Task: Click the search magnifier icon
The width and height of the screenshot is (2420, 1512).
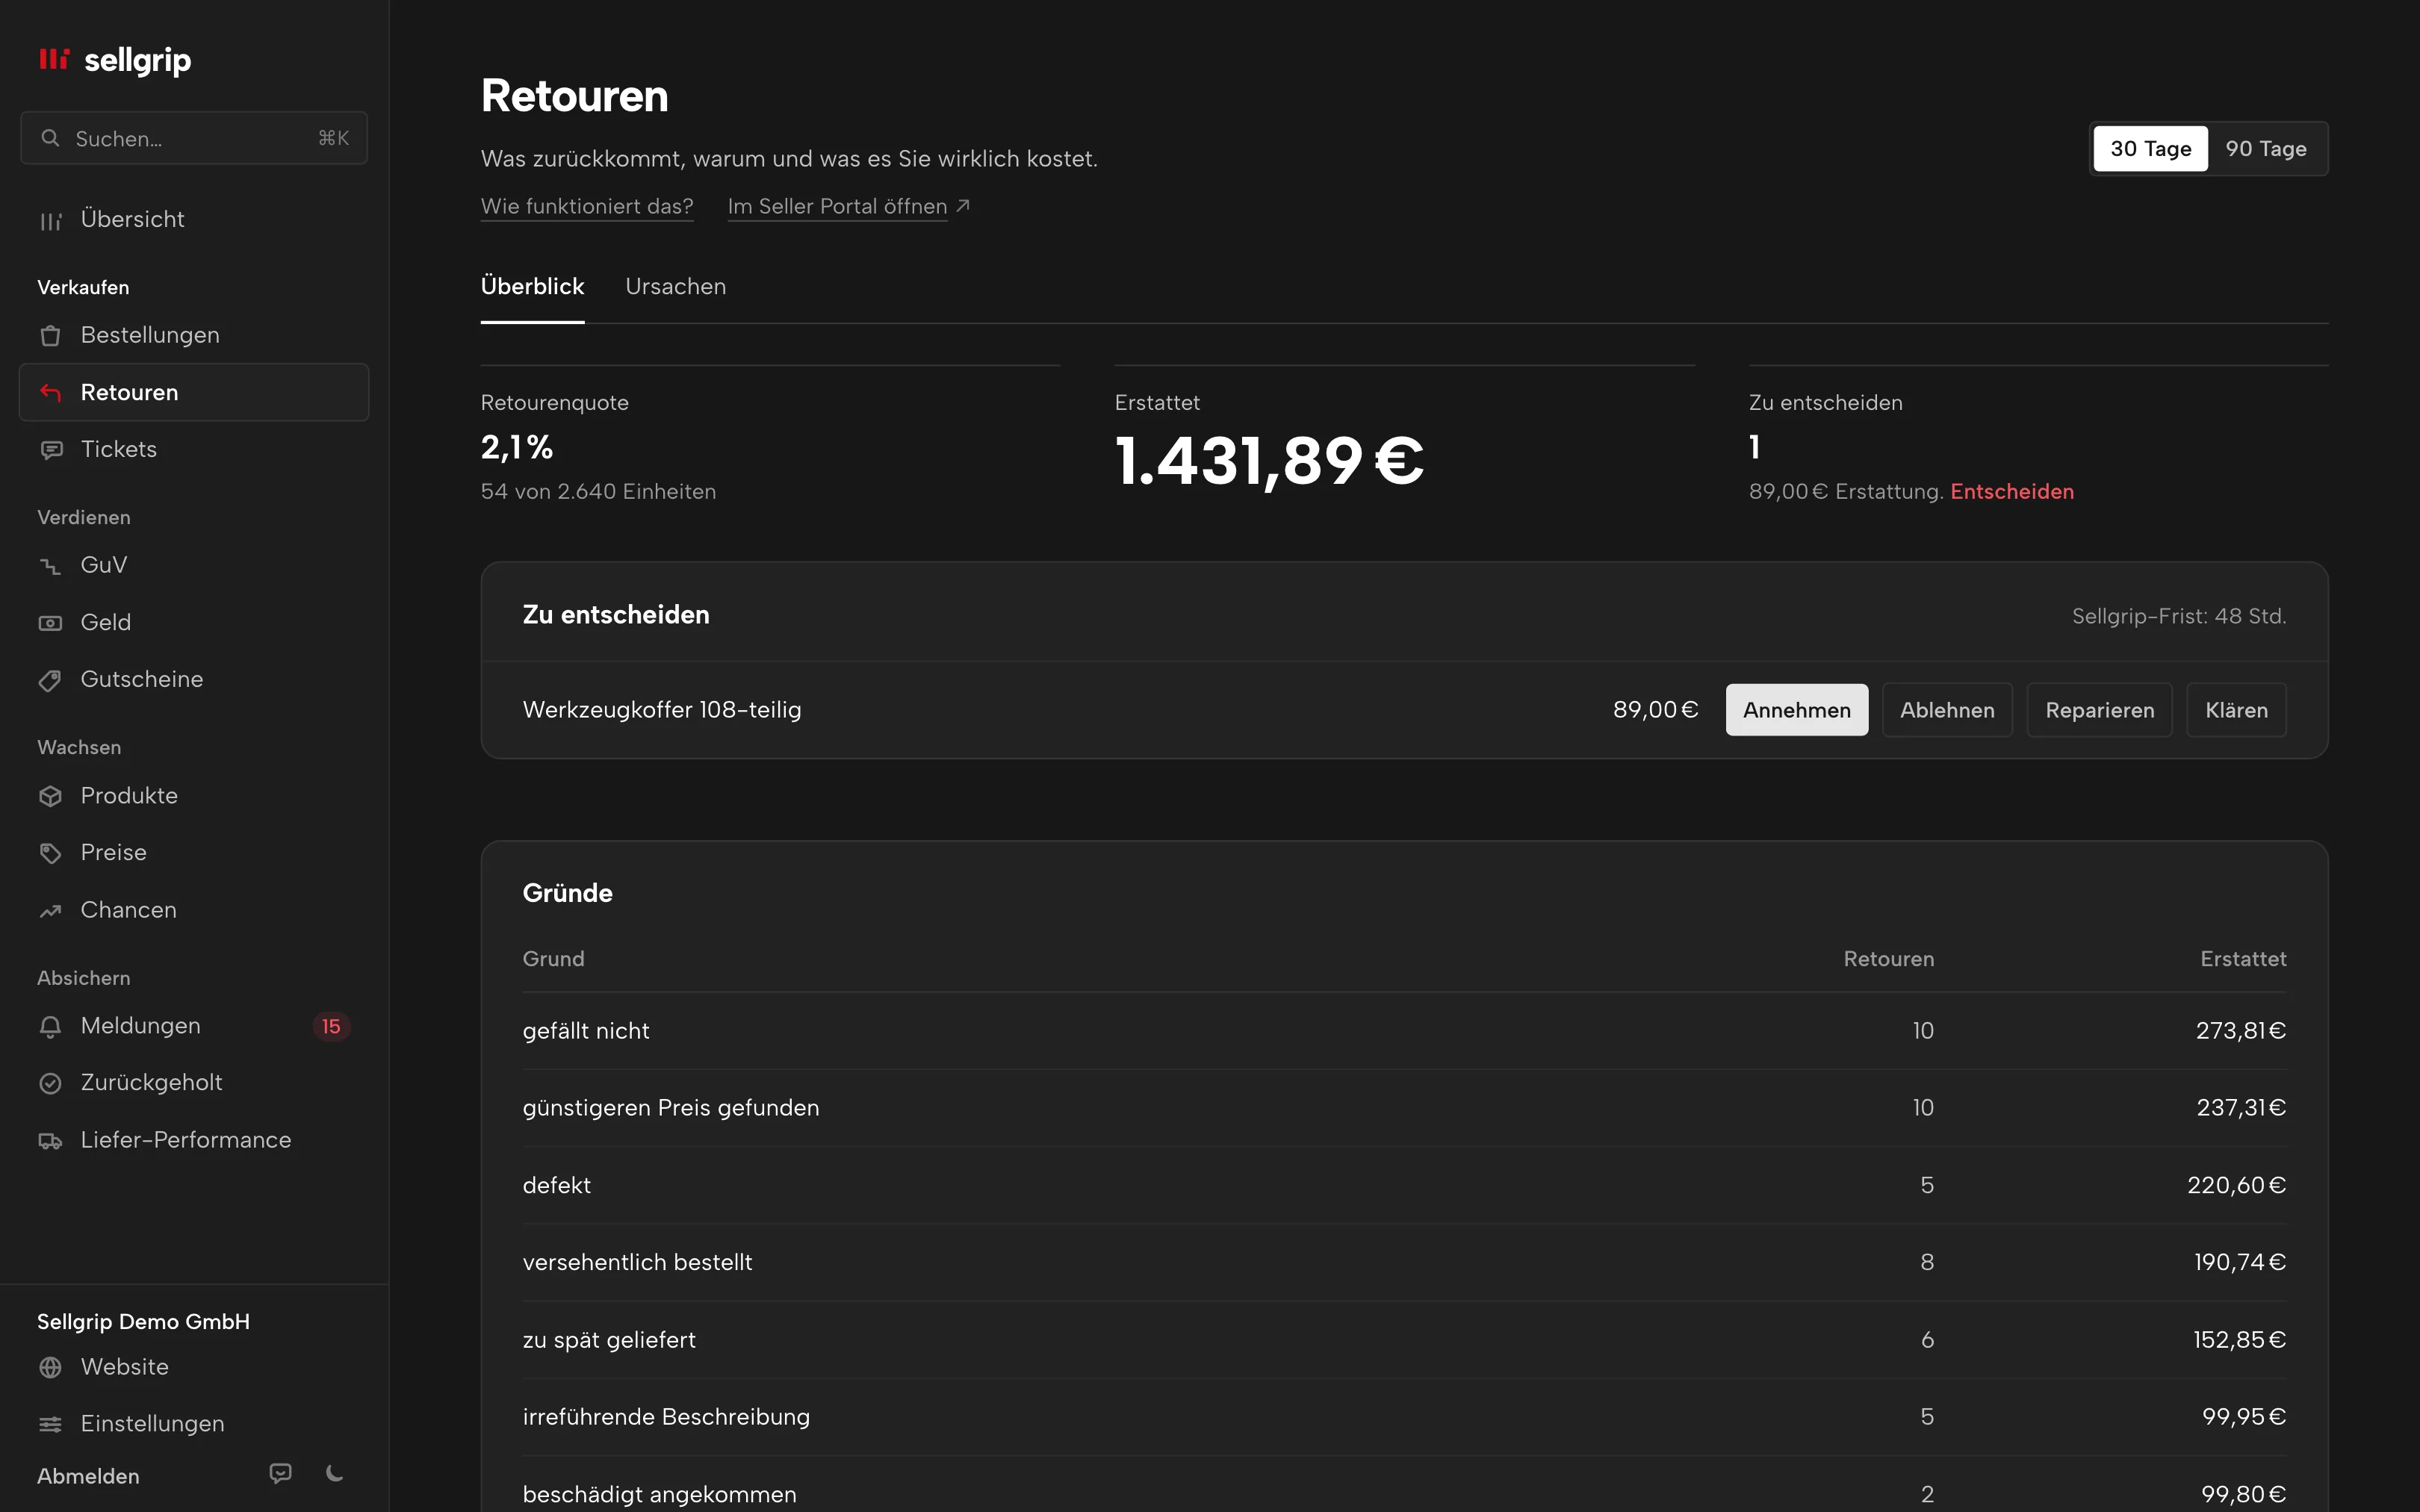Action: click(50, 138)
